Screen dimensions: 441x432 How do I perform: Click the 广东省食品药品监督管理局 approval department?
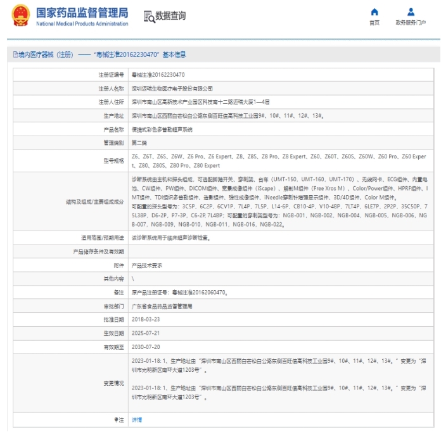tap(161, 306)
